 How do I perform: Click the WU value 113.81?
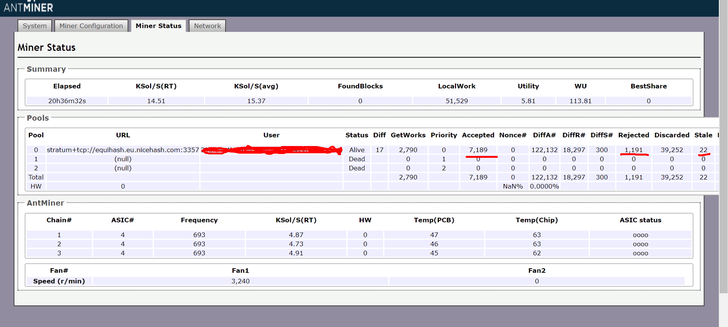[580, 101]
